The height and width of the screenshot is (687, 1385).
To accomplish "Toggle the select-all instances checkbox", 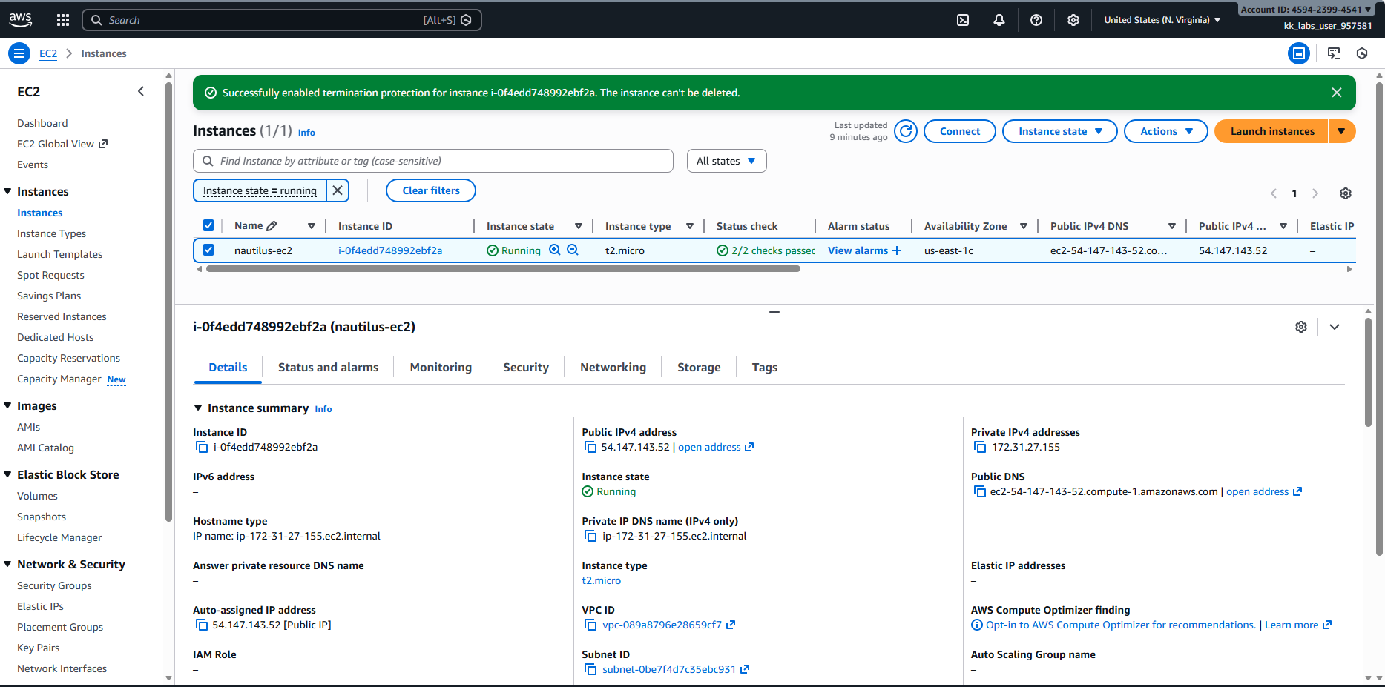I will (x=208, y=225).
